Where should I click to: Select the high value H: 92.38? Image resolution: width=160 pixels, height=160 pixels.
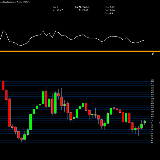coord(84,7)
